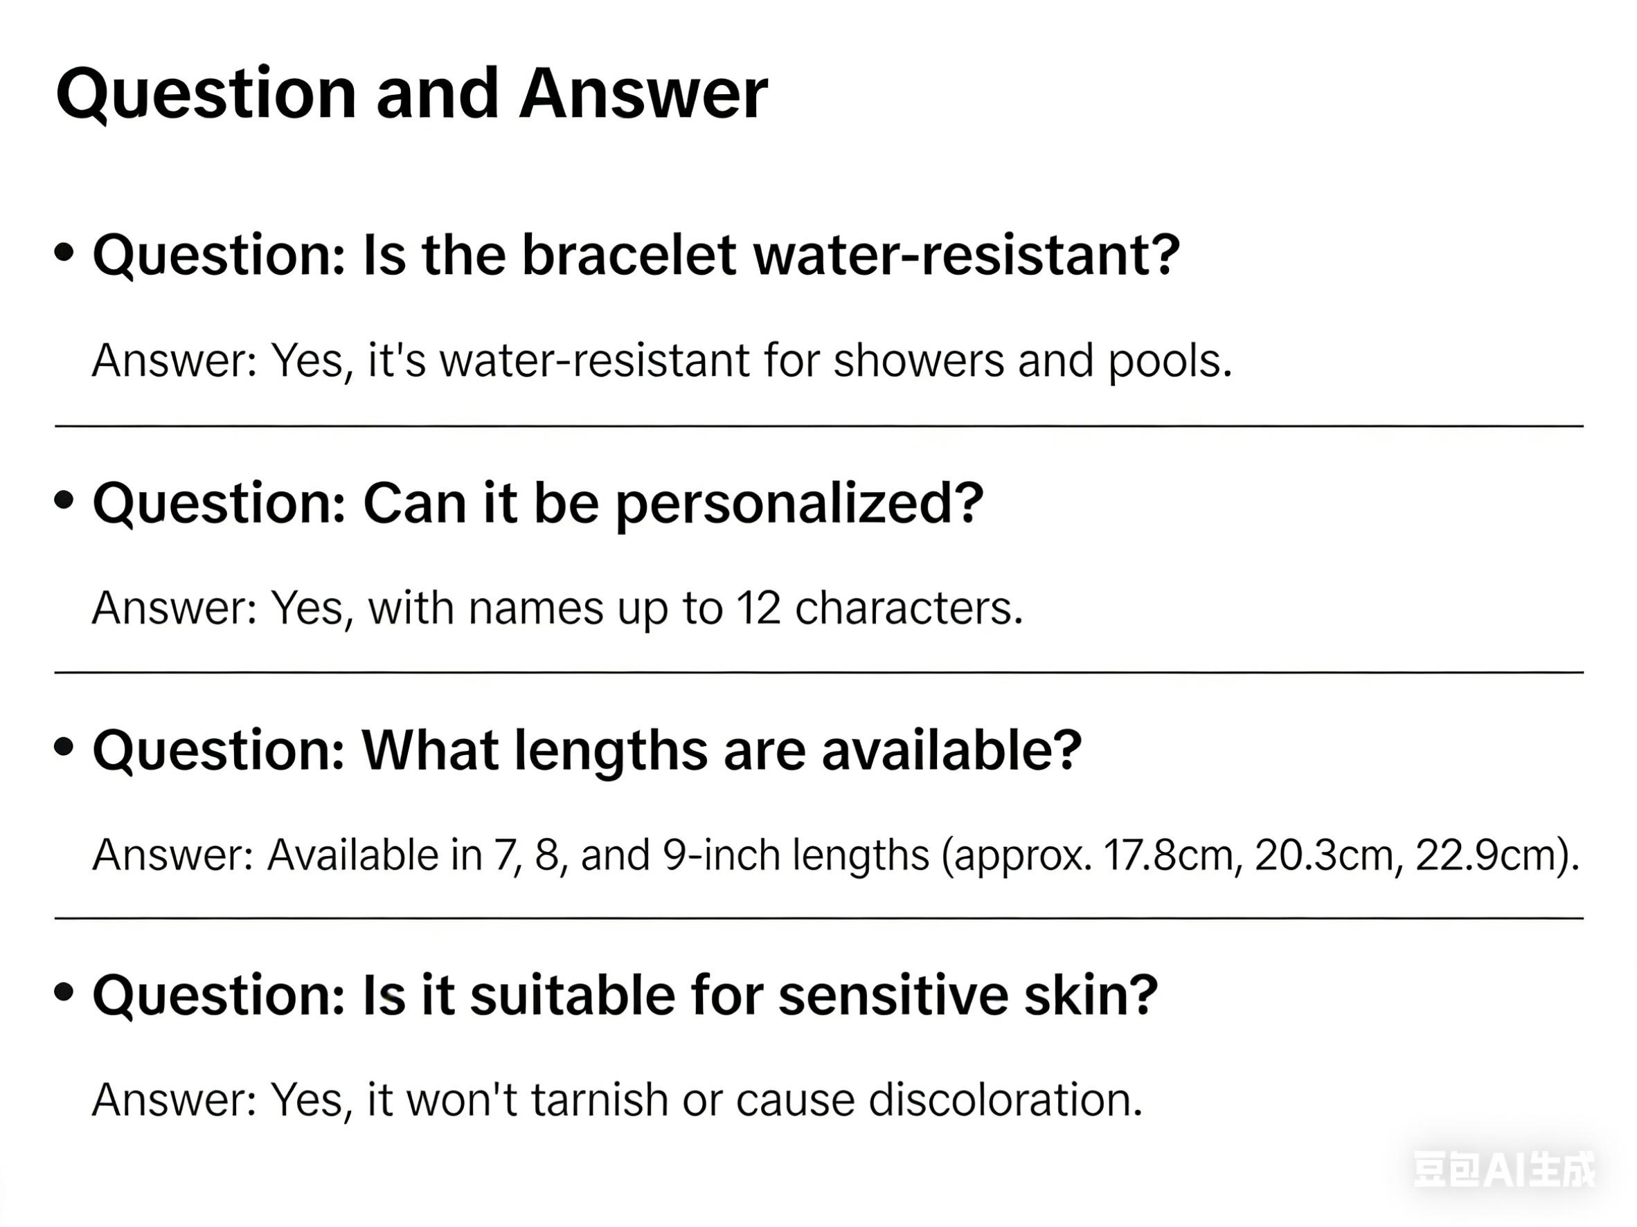Screen dimensions: 1637x1227
Task: Click the answer about tarnish and discoloration
Action: click(x=617, y=1100)
